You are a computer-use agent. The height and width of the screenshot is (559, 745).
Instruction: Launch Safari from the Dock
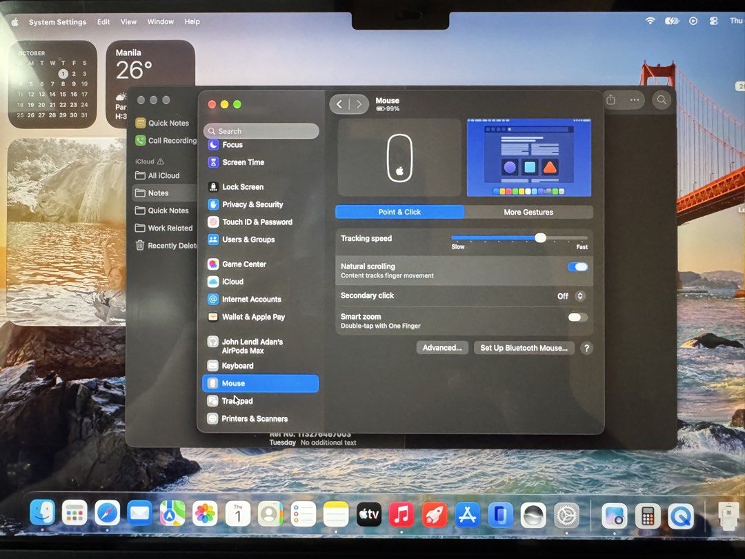point(107,513)
